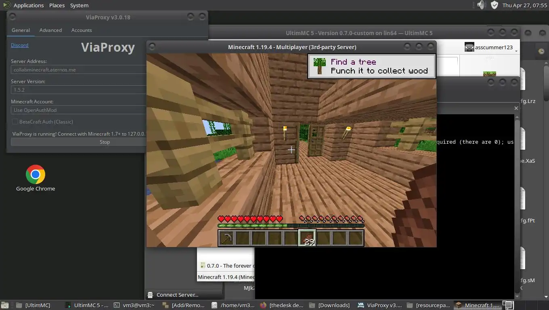Open the Discord link in ViaProxy
This screenshot has width=549, height=310.
[x=19, y=45]
